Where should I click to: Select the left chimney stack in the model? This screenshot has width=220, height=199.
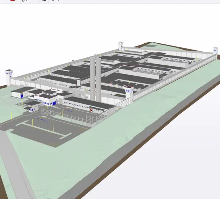pos(93,79)
